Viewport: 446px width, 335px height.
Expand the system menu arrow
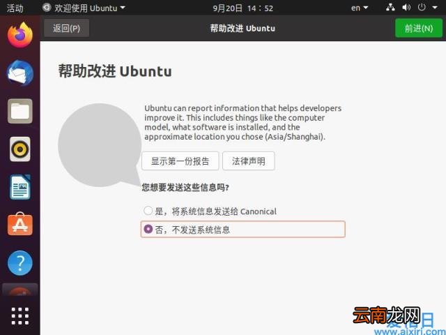coord(435,8)
